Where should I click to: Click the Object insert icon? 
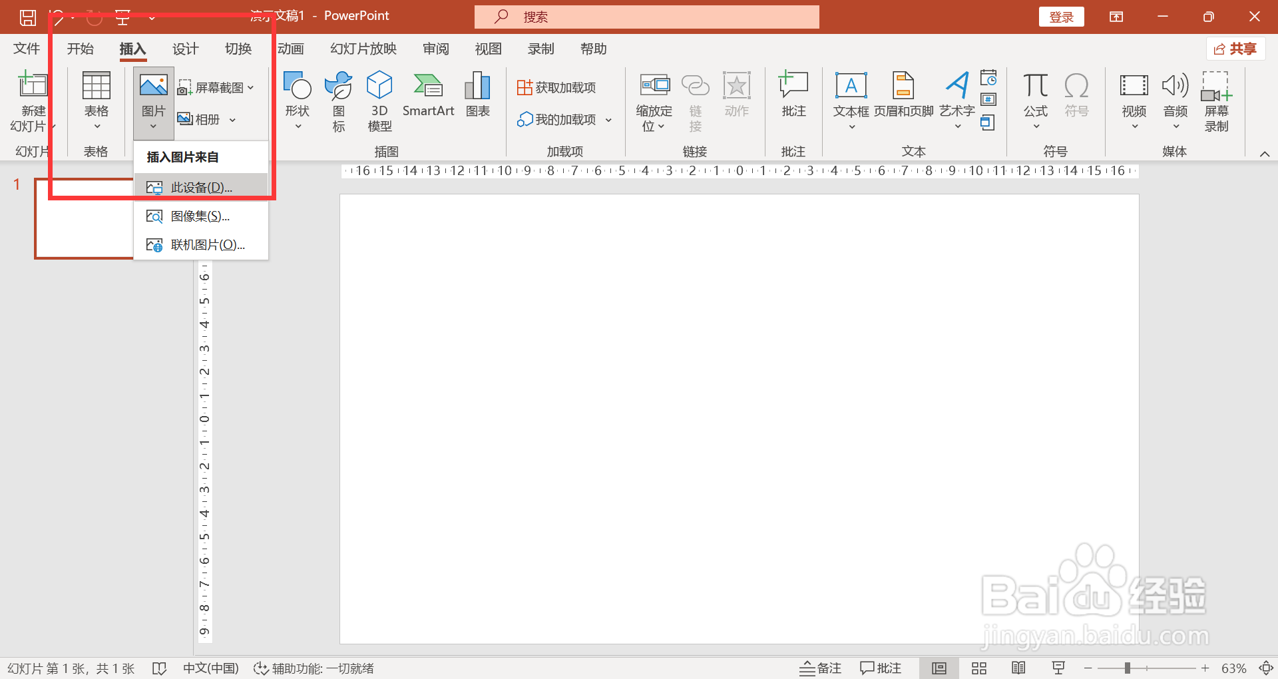988,122
